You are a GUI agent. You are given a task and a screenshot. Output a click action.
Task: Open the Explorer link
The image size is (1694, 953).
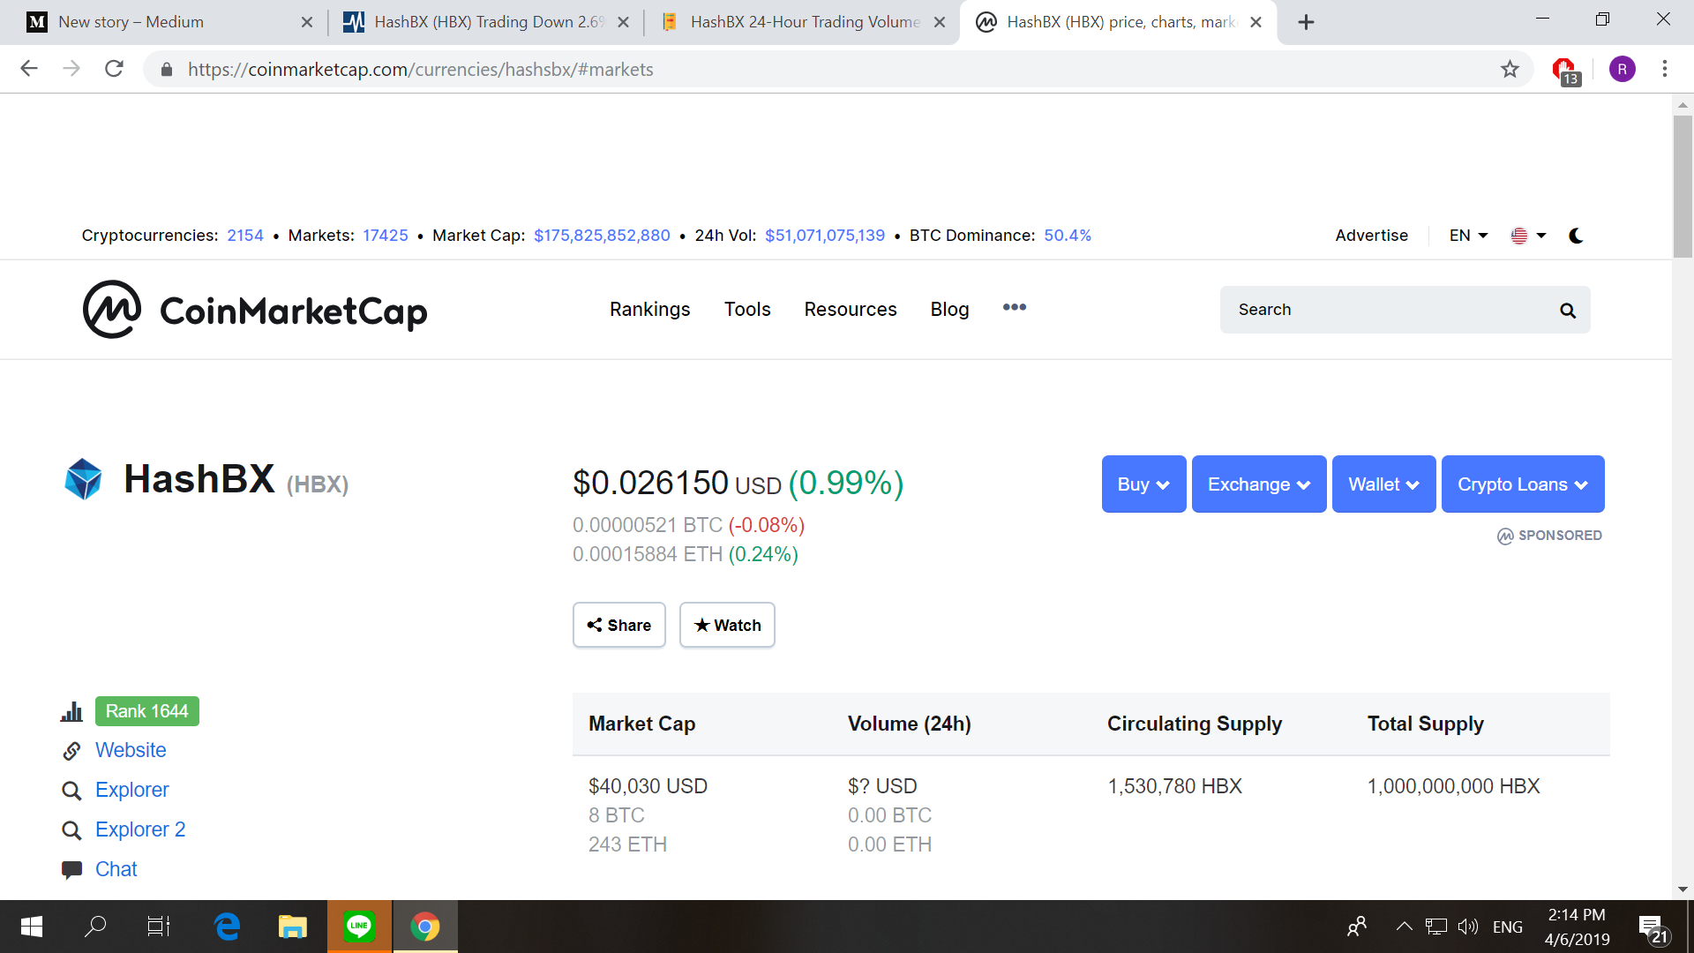click(131, 790)
